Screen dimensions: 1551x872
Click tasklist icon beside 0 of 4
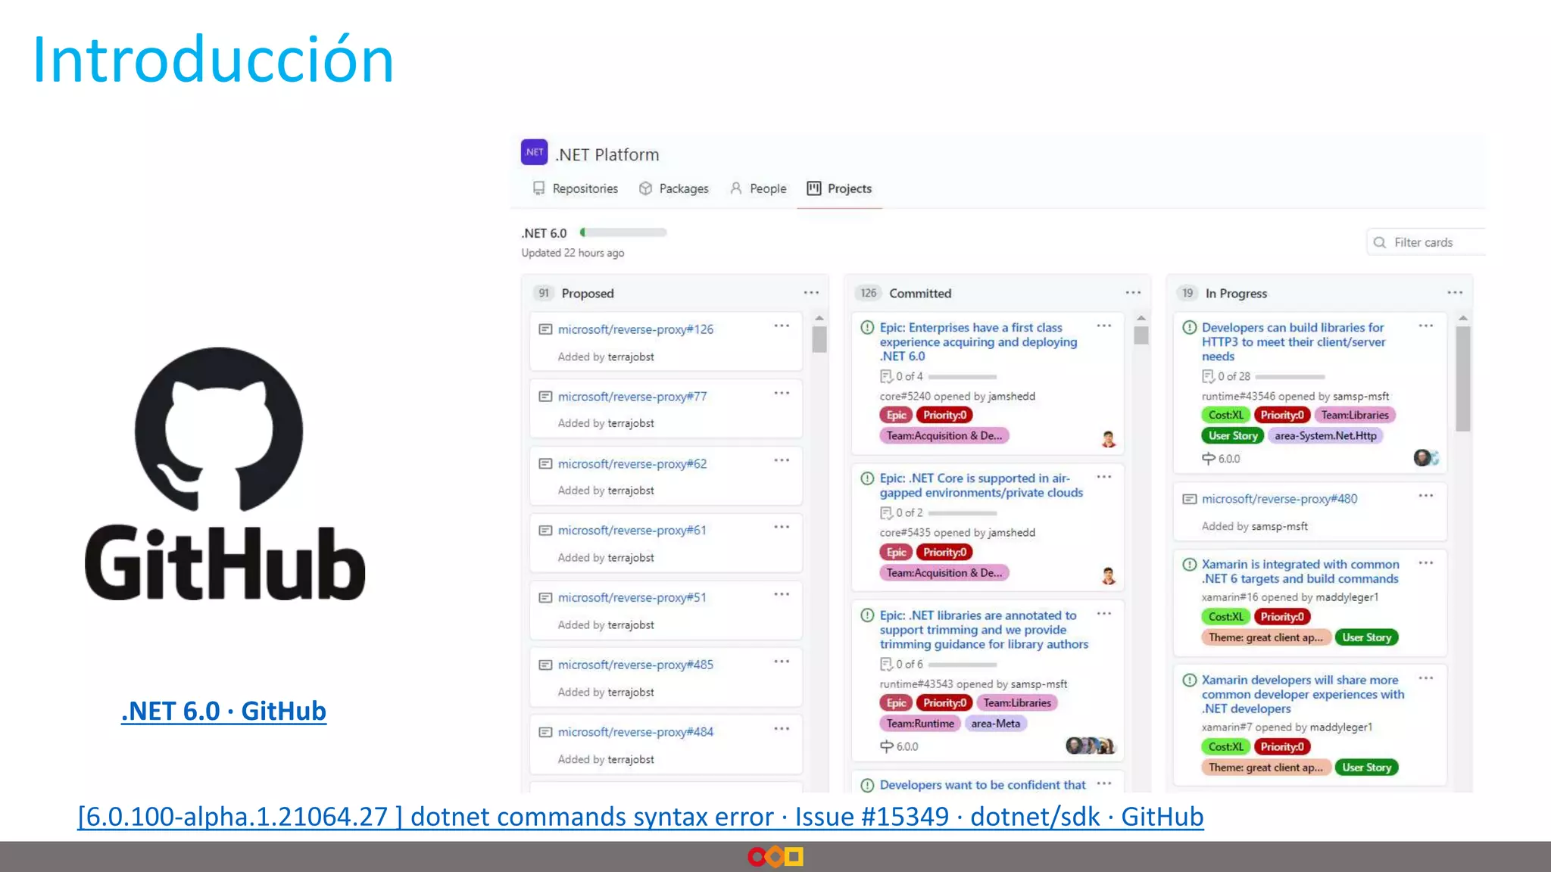(886, 376)
